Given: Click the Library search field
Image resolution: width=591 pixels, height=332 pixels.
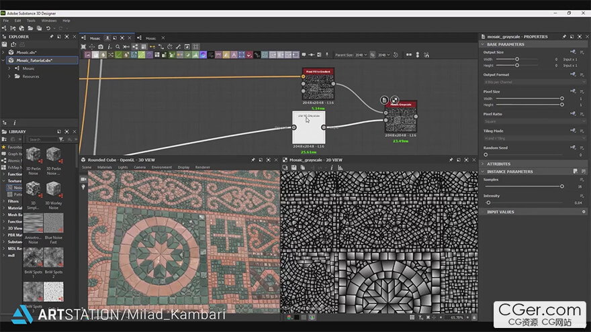Looking at the screenshot, I should (x=42, y=140).
